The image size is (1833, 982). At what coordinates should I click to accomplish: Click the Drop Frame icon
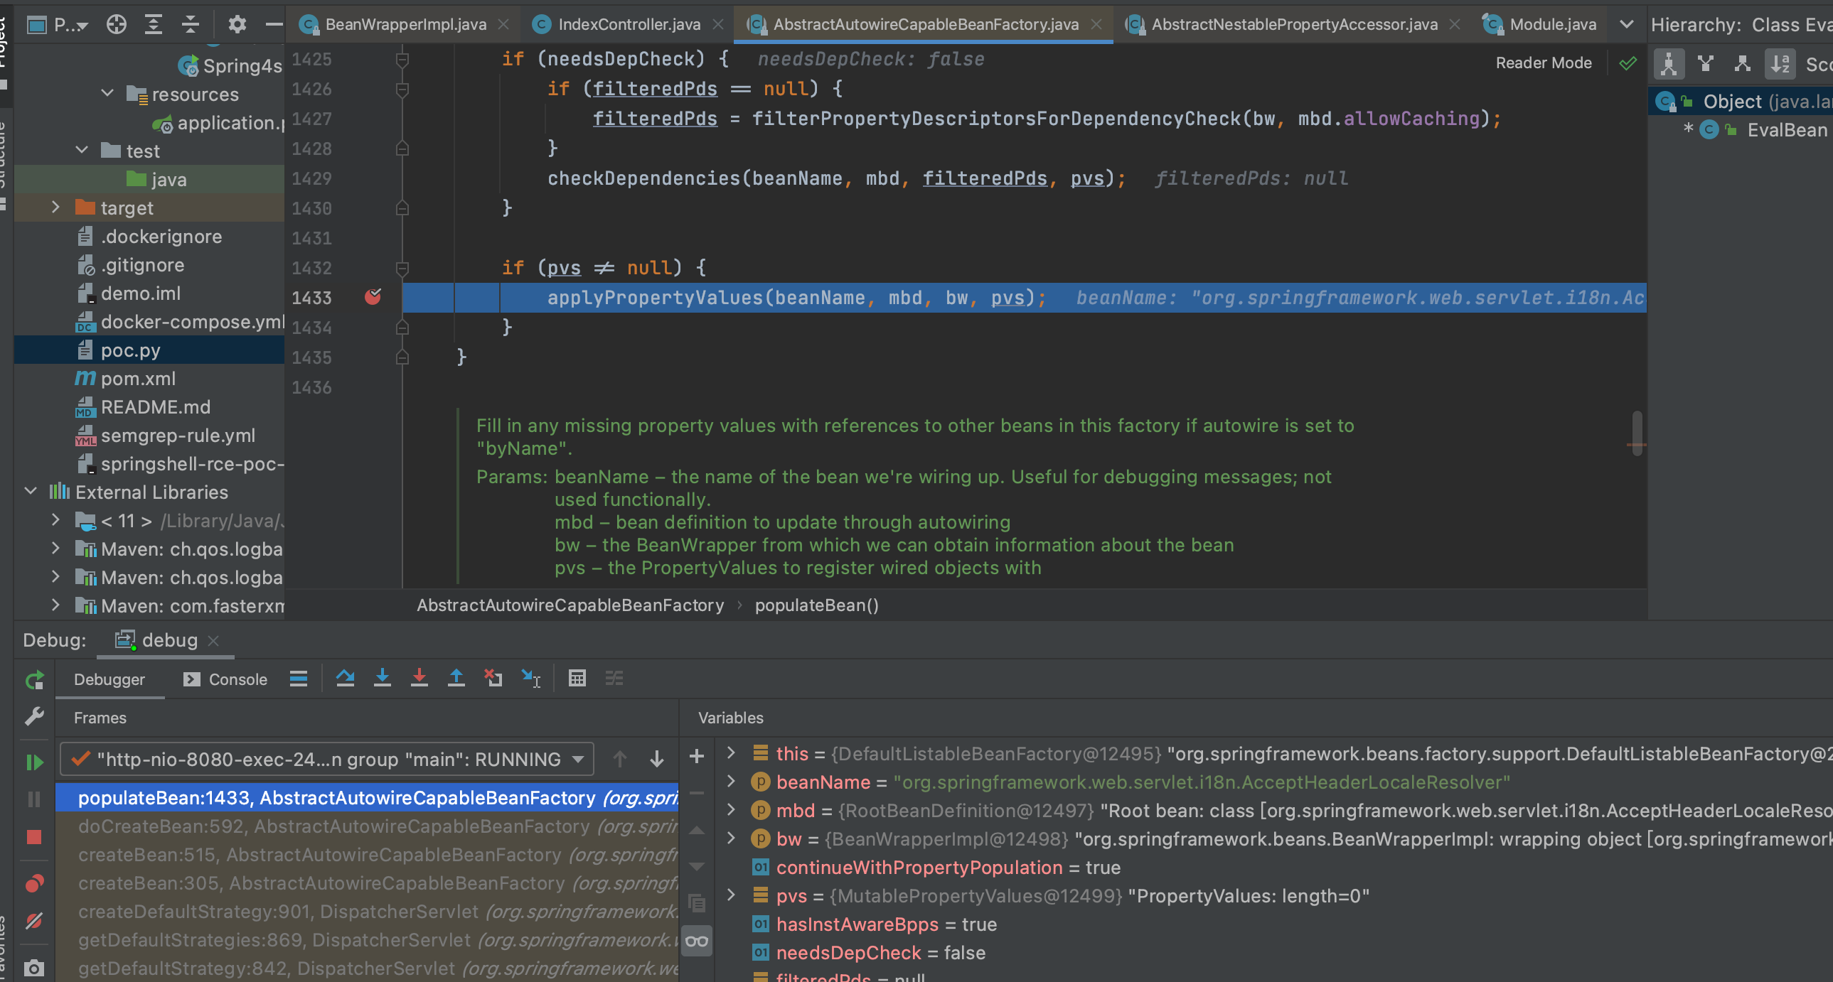(x=493, y=679)
